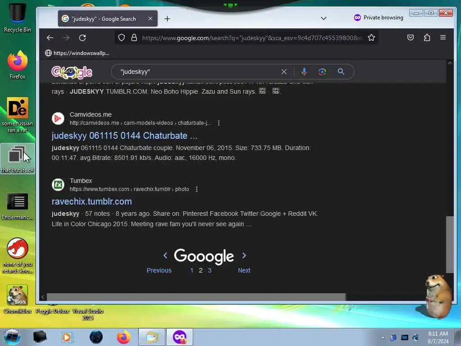Open the Firefox taskbar icon
The height and width of the screenshot is (346, 461).
124,337
